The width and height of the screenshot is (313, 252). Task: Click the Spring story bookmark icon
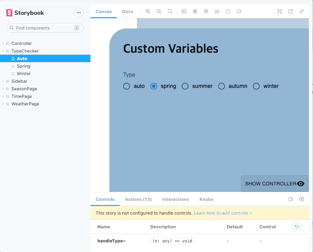(13, 66)
